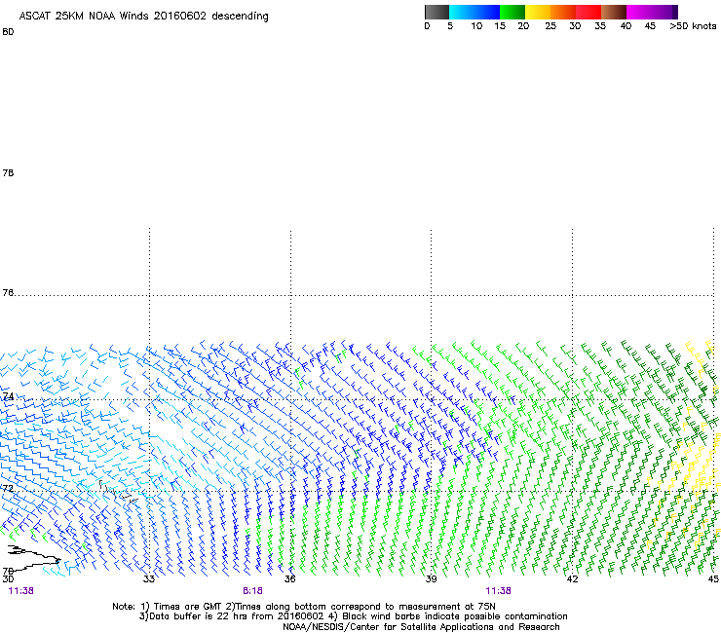
Task: Click the '0' label under the color scale
Action: (x=427, y=26)
